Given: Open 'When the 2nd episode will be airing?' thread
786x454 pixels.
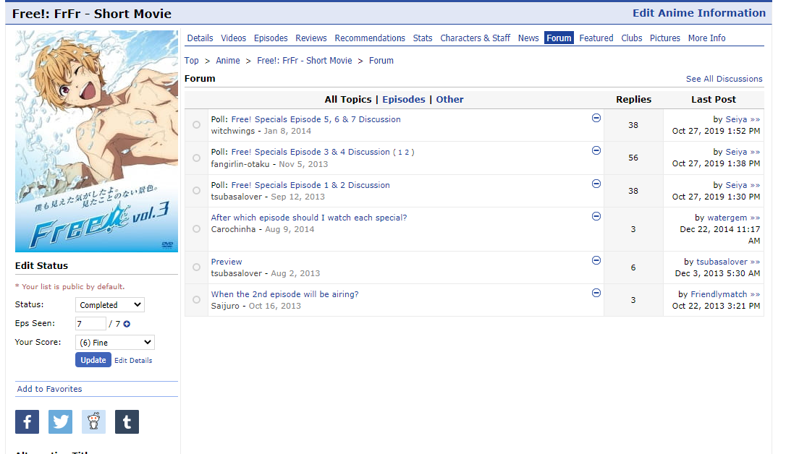Looking at the screenshot, I should 284,294.
